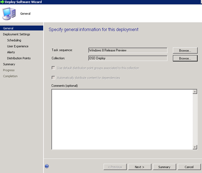This screenshot has height=173, width=202.
Task: Go to the Scheduling step
Action: tap(14, 40)
